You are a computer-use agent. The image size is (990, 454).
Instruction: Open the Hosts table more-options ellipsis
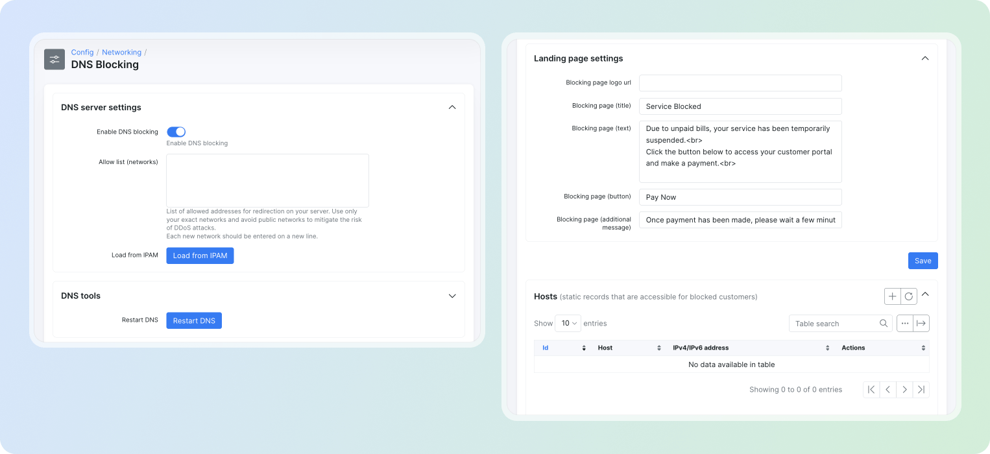point(905,323)
